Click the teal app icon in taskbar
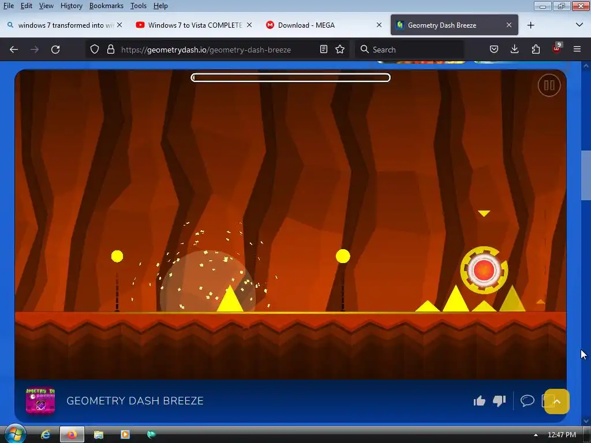This screenshot has width=591, height=443. (x=151, y=435)
